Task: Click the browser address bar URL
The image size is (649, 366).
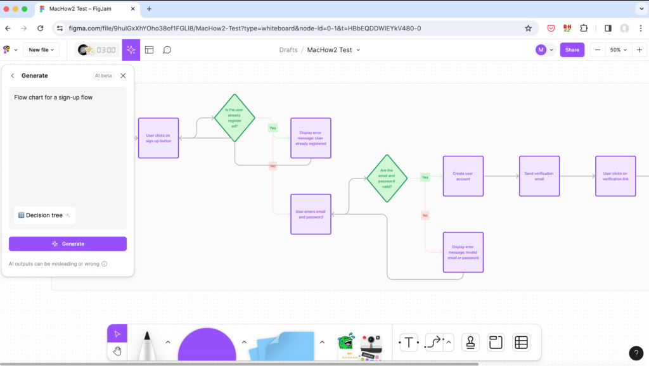Action: [245, 28]
